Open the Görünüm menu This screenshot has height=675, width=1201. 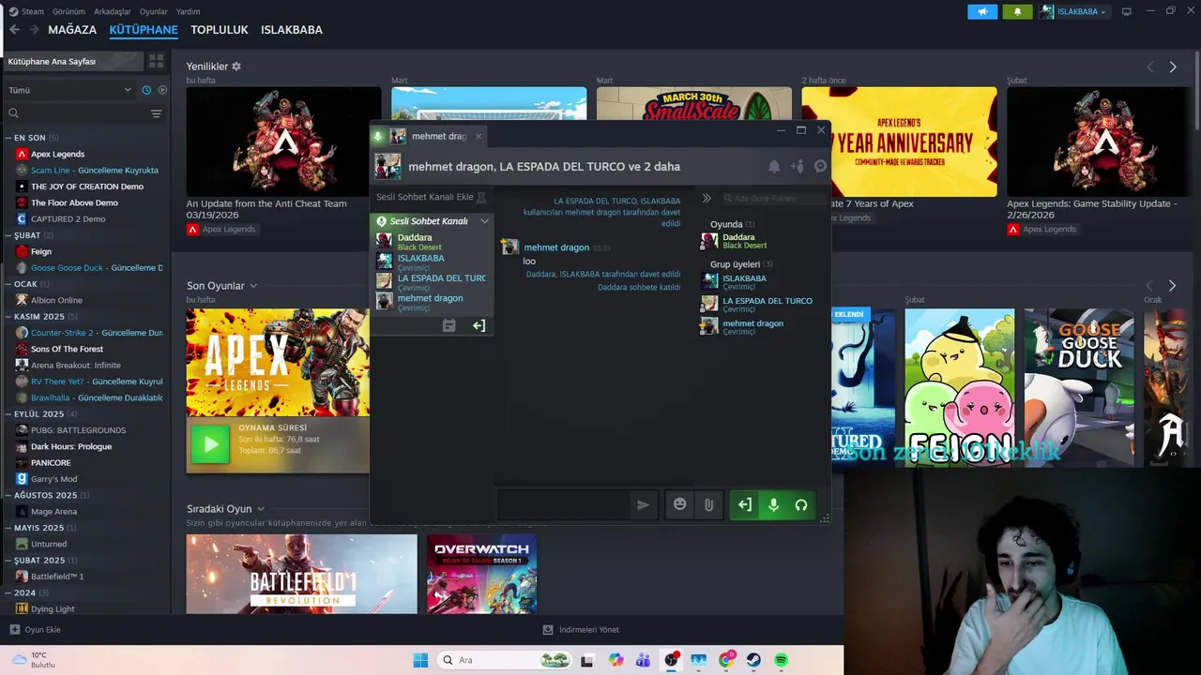pyautogui.click(x=68, y=11)
